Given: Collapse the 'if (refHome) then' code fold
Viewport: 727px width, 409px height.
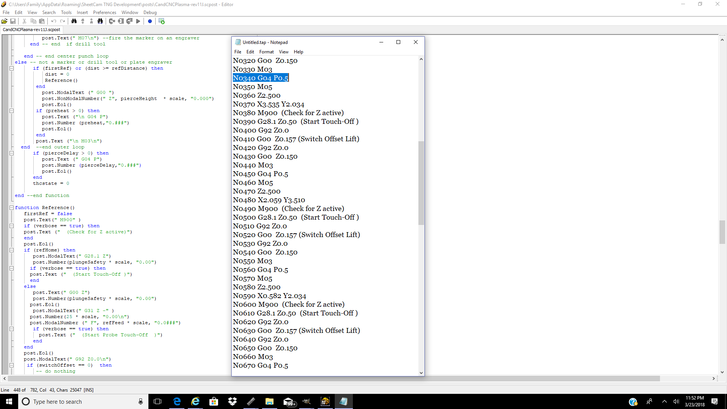Looking at the screenshot, I should click(12, 250).
